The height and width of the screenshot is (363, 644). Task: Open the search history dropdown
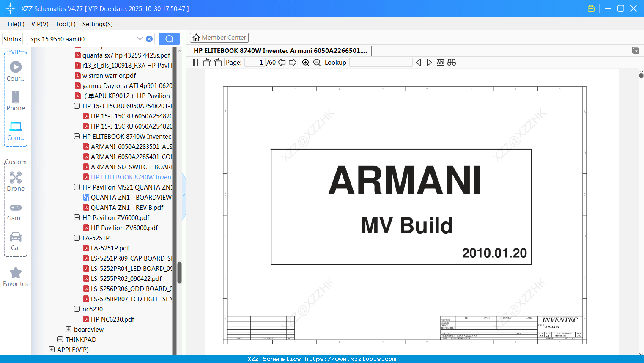click(x=140, y=39)
